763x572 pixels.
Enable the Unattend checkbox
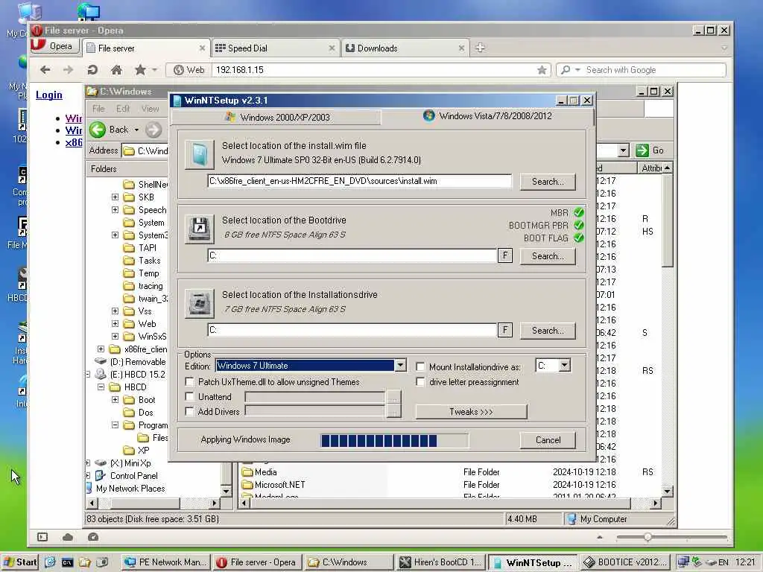[x=190, y=397]
